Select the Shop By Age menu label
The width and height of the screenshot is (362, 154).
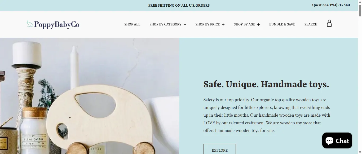click(244, 24)
